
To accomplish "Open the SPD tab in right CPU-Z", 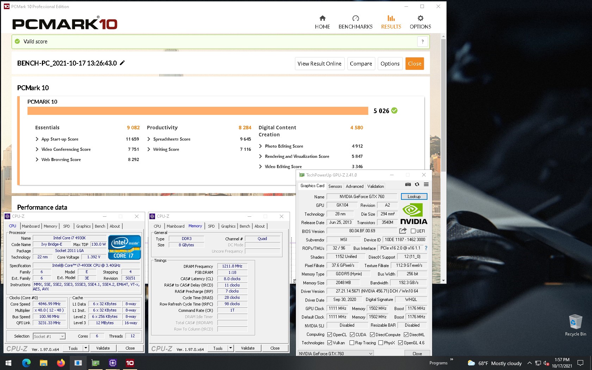I will pyautogui.click(x=211, y=226).
